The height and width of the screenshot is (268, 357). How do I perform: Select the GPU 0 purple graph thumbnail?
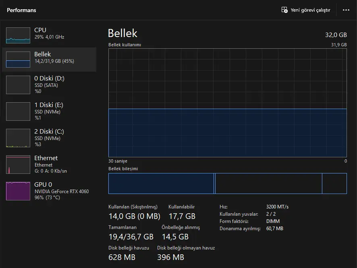(18, 191)
